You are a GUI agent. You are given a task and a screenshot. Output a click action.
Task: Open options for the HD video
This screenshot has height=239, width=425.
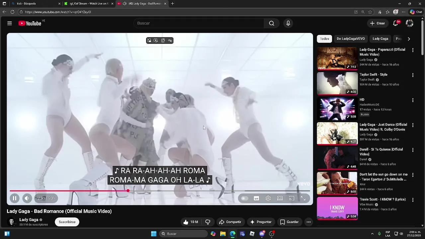pyautogui.click(x=413, y=100)
